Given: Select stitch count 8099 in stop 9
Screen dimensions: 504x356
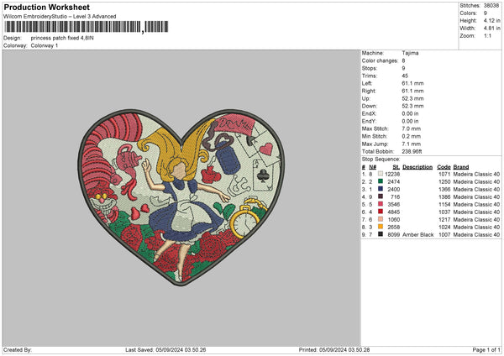Looking at the screenshot, I should tap(394, 234).
